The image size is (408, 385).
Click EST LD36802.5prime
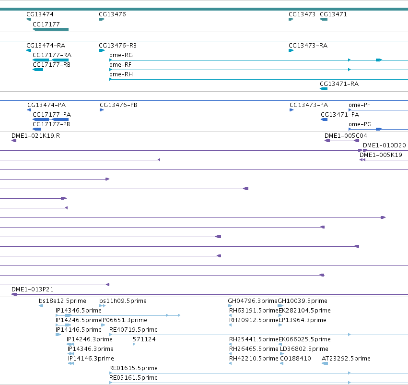pyautogui.click(x=304, y=349)
